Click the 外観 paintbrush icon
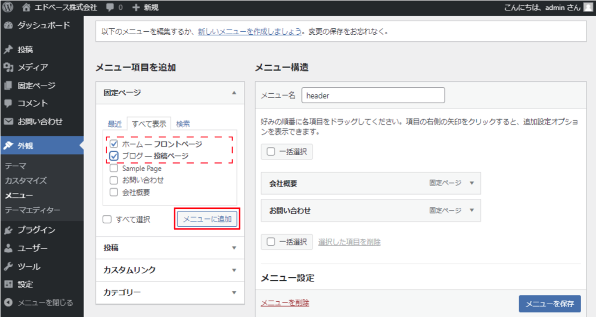The width and height of the screenshot is (596, 317). coord(8,145)
